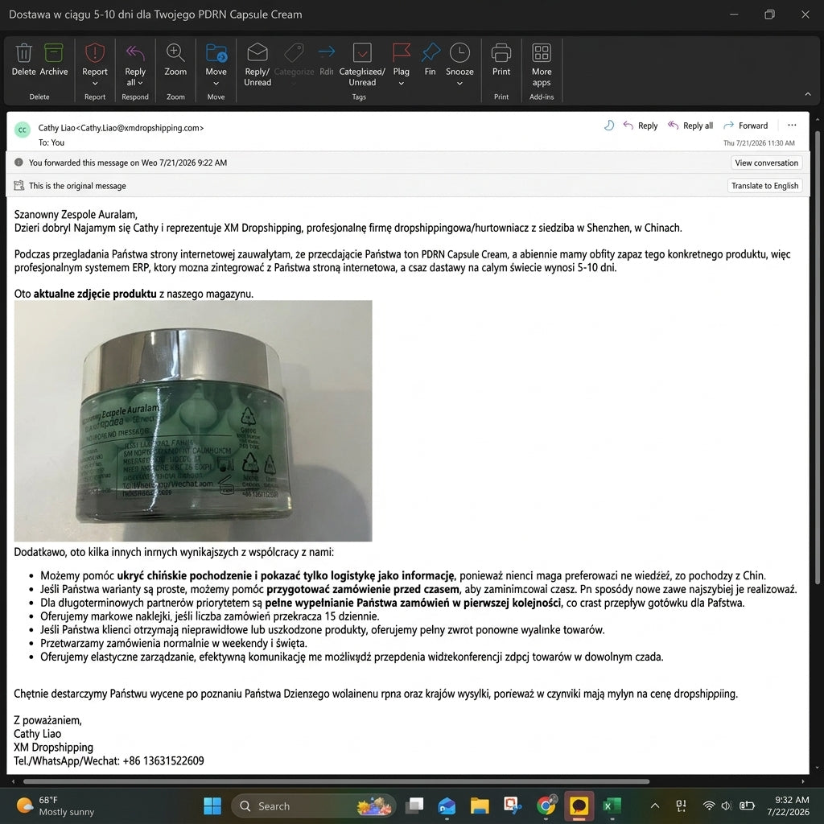Click Reply all in message header
The image size is (824, 824).
(x=690, y=126)
